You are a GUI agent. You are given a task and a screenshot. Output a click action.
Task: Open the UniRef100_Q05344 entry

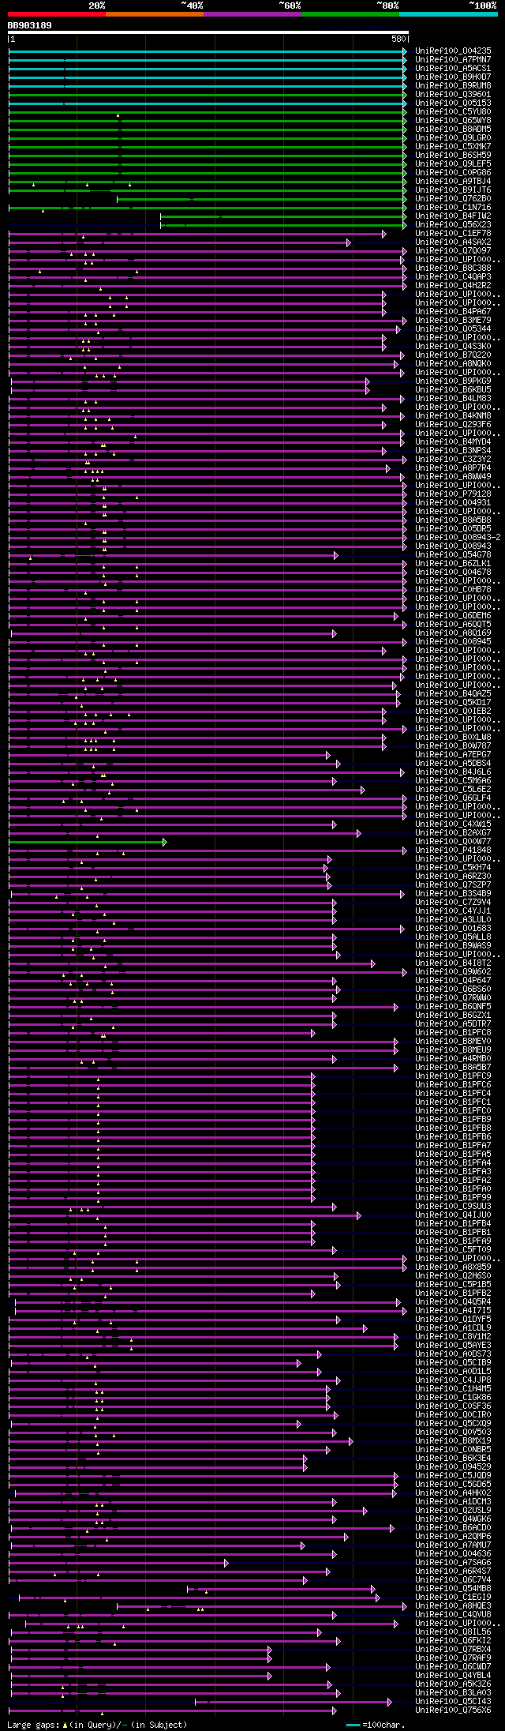pos(453,329)
